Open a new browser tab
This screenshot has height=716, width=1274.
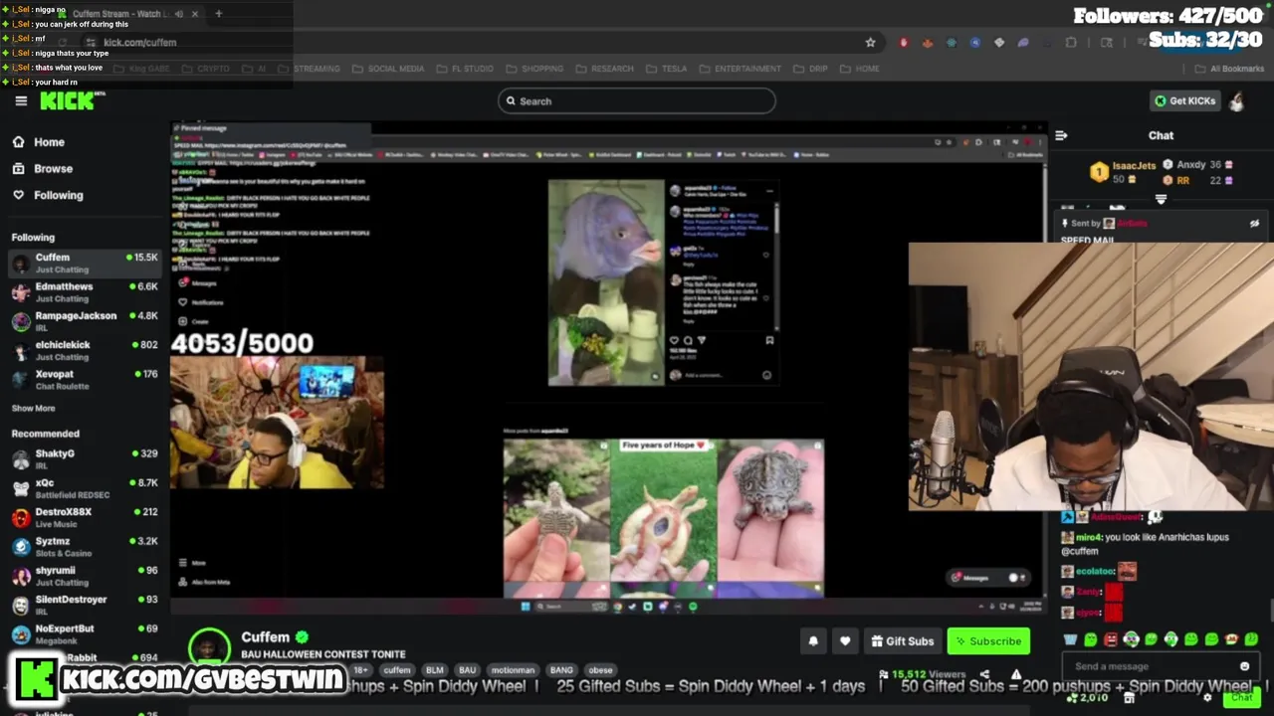pyautogui.click(x=218, y=14)
